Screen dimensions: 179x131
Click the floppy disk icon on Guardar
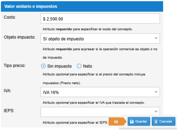[132, 122]
